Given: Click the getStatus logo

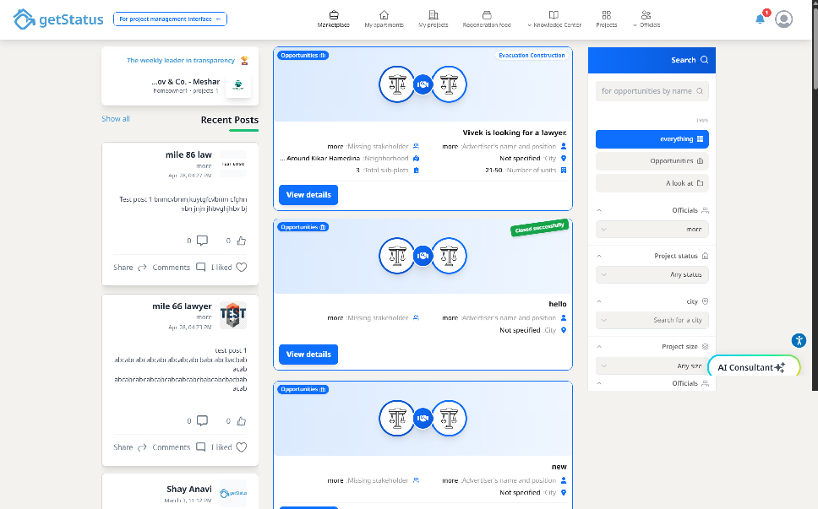Looking at the screenshot, I should click(x=58, y=19).
